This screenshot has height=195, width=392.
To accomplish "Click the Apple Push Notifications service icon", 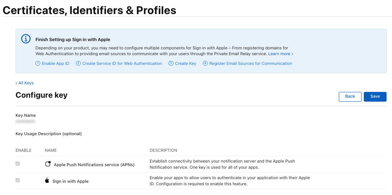I will pyautogui.click(x=47, y=164).
